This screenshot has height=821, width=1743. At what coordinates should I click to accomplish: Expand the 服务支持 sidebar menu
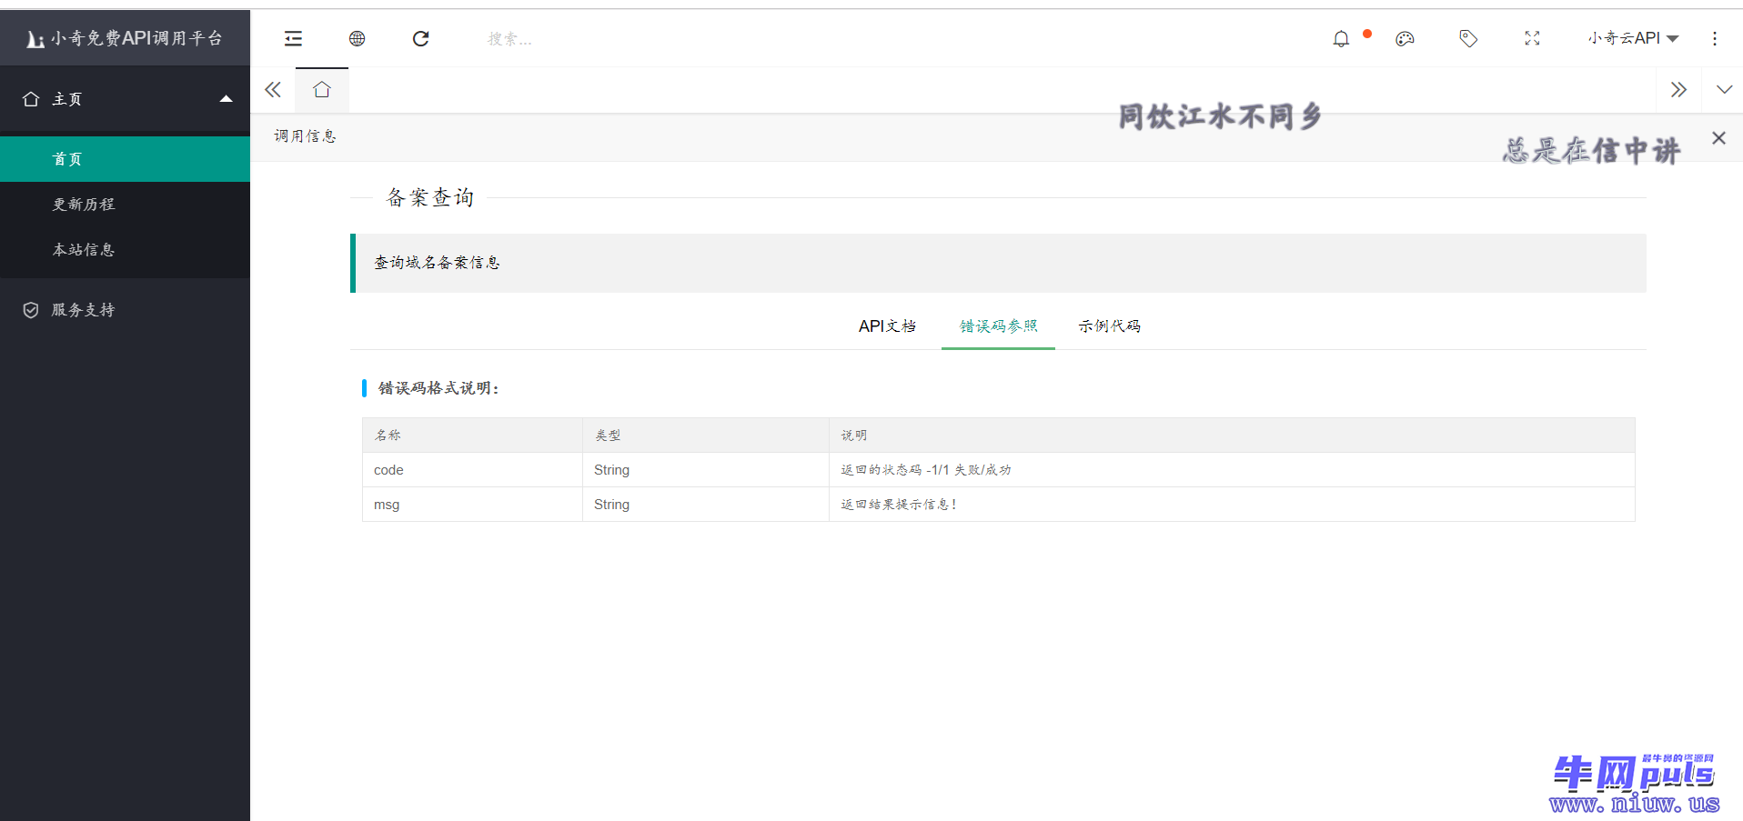pos(125,310)
